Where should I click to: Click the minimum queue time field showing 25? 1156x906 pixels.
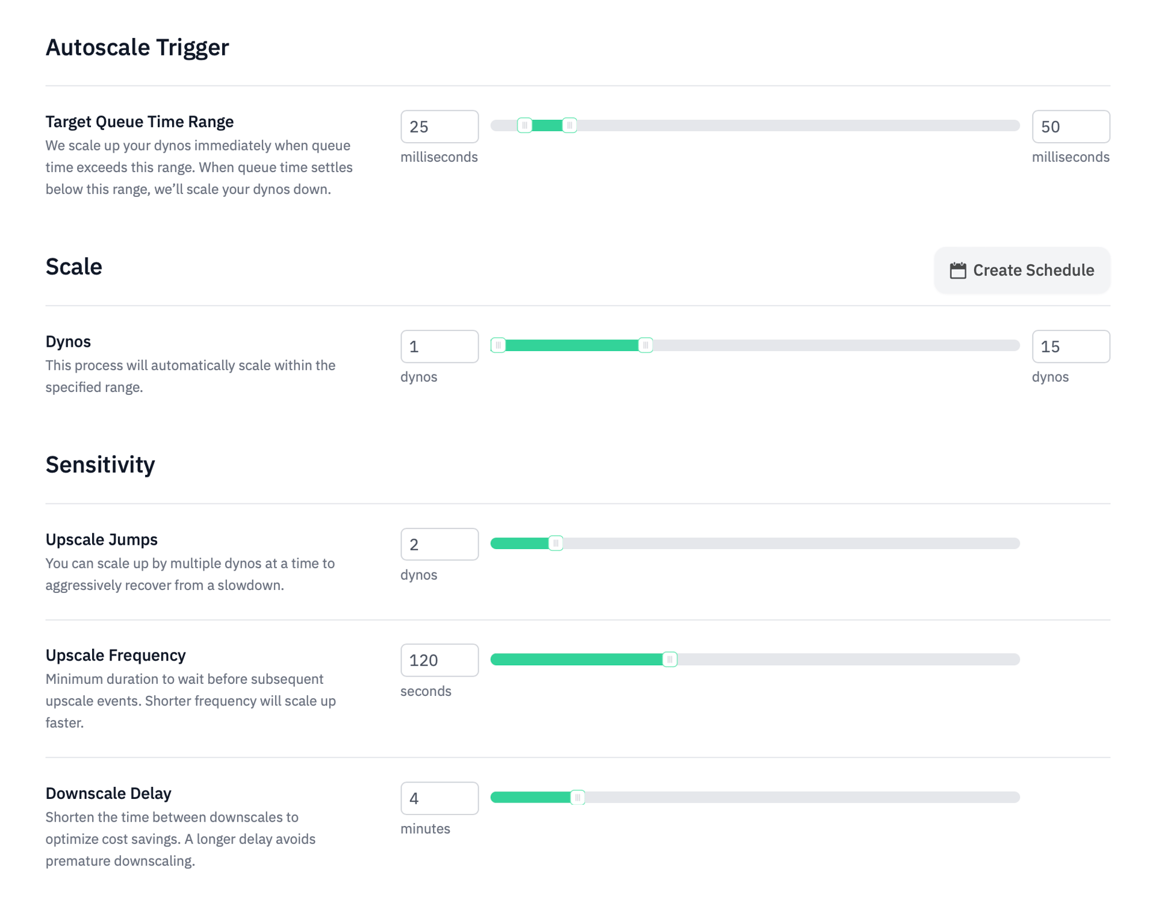(x=439, y=126)
